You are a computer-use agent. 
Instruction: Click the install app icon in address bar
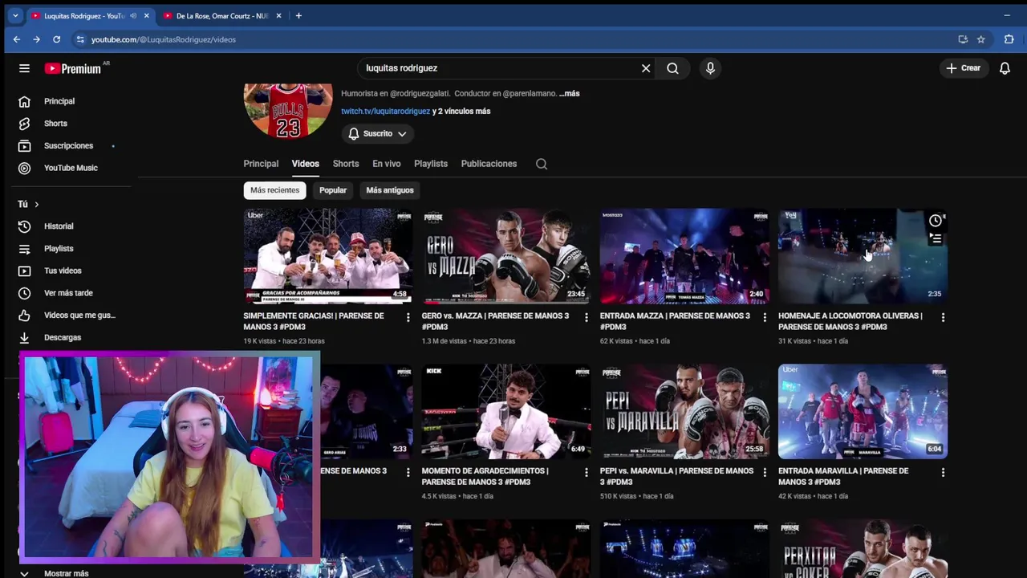[963, 39]
